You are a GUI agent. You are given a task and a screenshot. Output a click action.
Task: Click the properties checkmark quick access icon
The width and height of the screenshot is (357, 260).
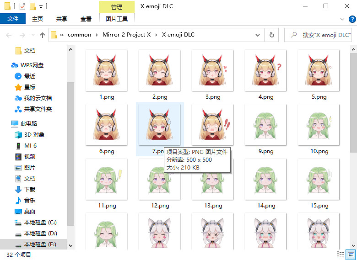point(22,6)
